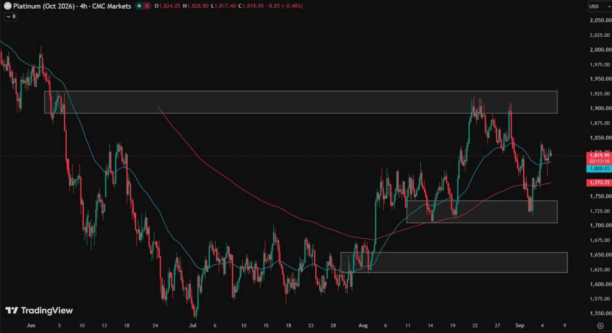
Task: Click the 27 date label on time axis
Action: [x=497, y=325]
